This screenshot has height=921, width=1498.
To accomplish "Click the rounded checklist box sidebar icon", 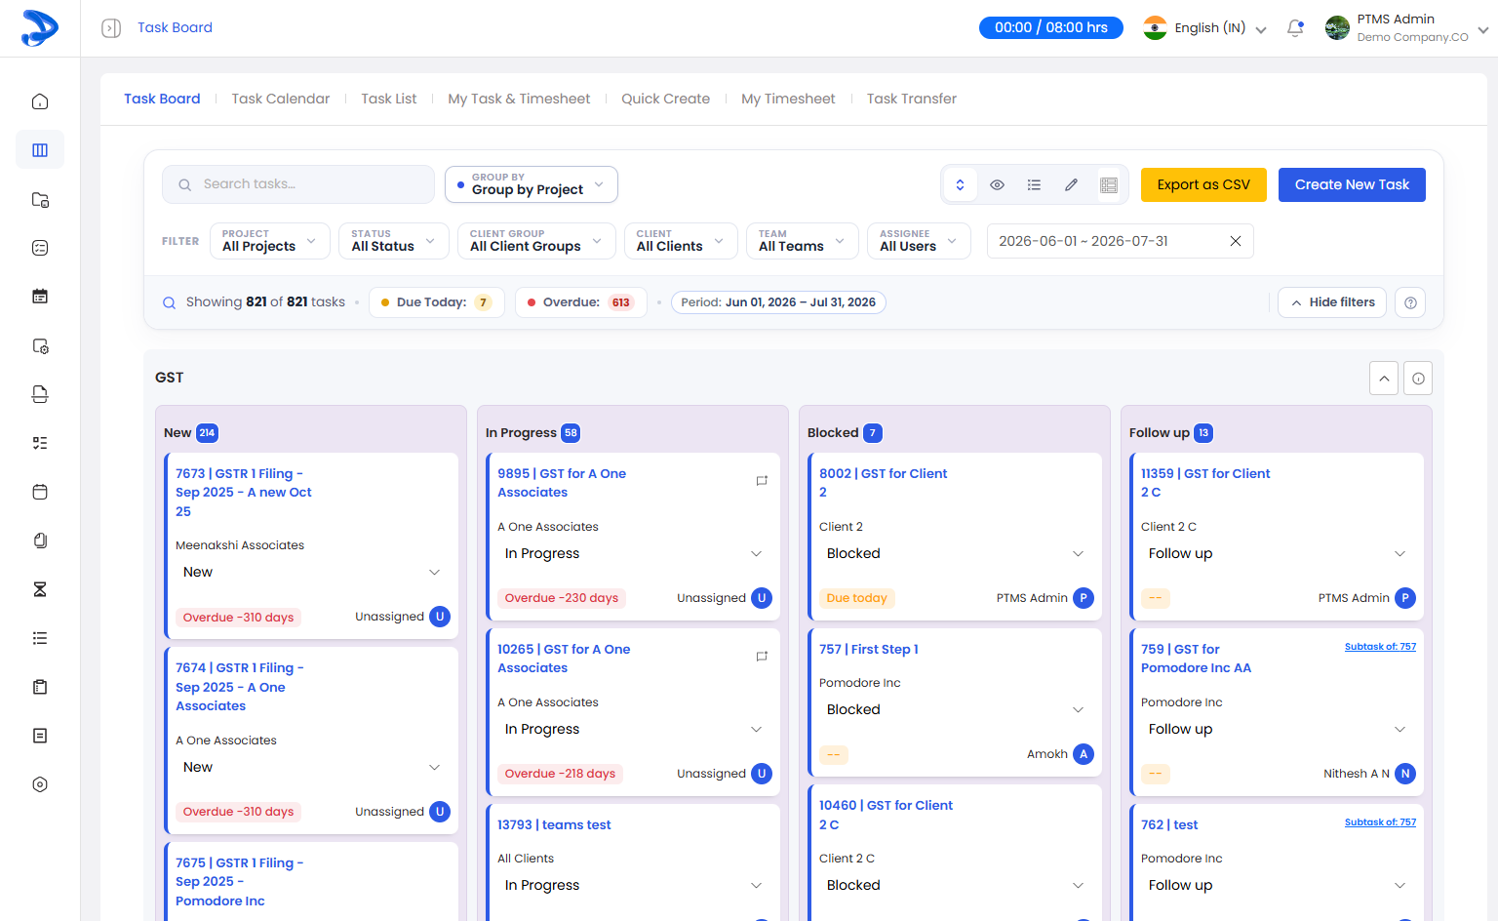I will coord(40,248).
